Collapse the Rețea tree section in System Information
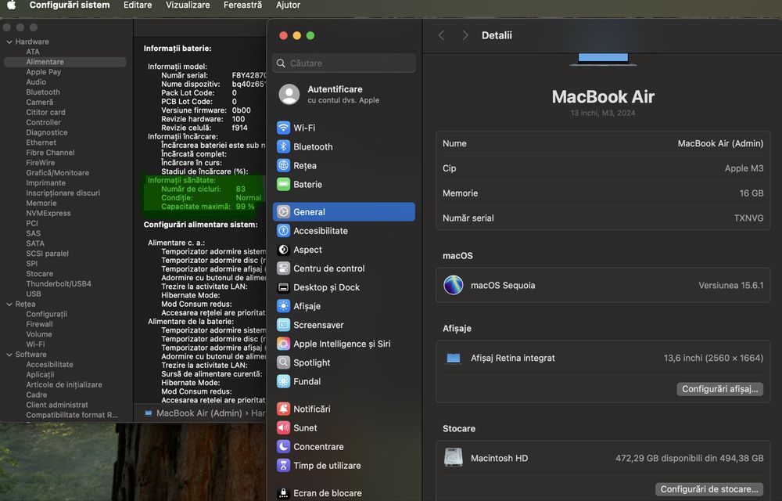Image resolution: width=782 pixels, height=501 pixels. click(9, 304)
